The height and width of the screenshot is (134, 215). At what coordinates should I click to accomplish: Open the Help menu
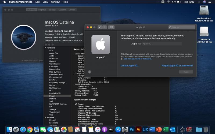pos(65,2)
